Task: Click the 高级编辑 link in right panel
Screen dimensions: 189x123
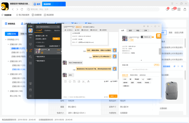Action: (x=166, y=66)
